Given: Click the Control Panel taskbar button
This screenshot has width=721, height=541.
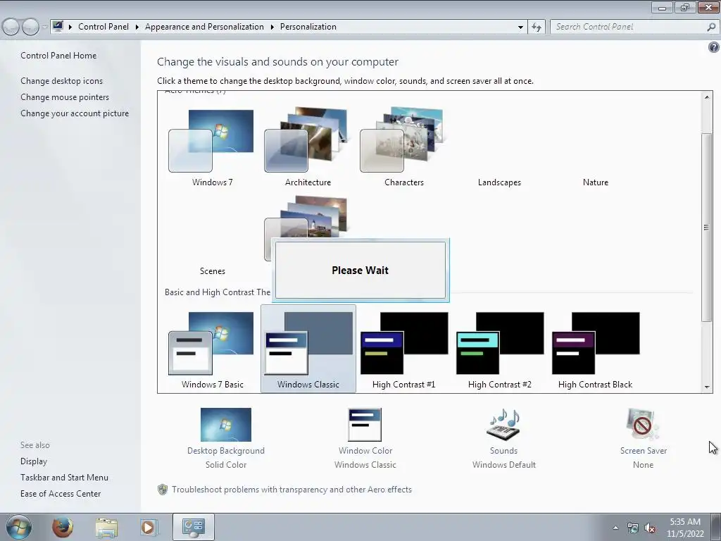Looking at the screenshot, I should click(193, 527).
